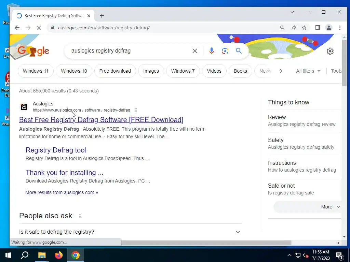Open the Thank you for installing link

[65, 172]
